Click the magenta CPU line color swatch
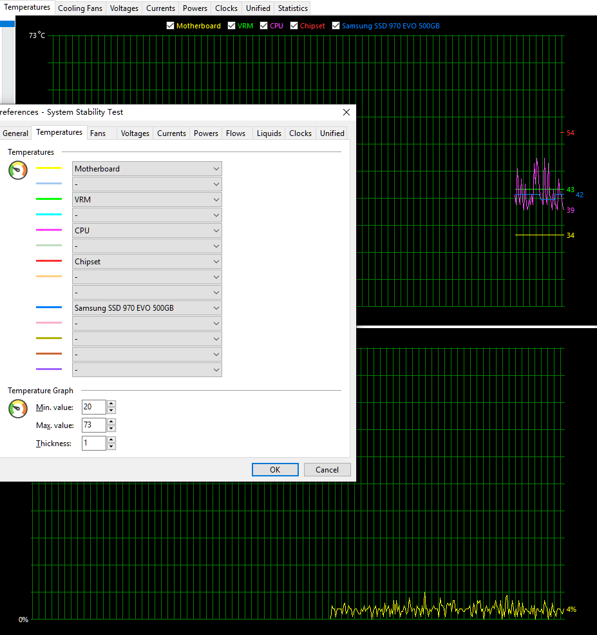The image size is (597, 635). (49, 230)
